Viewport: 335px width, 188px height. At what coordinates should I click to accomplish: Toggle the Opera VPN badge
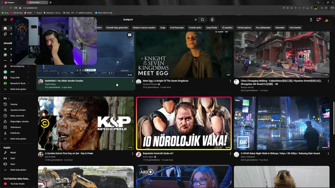[x=16, y=8]
